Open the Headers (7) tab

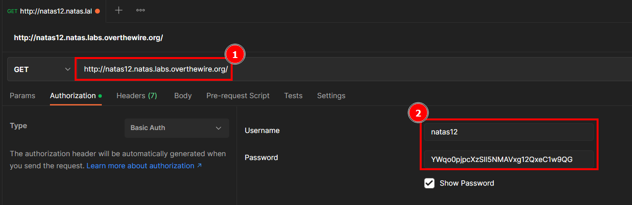tap(136, 96)
